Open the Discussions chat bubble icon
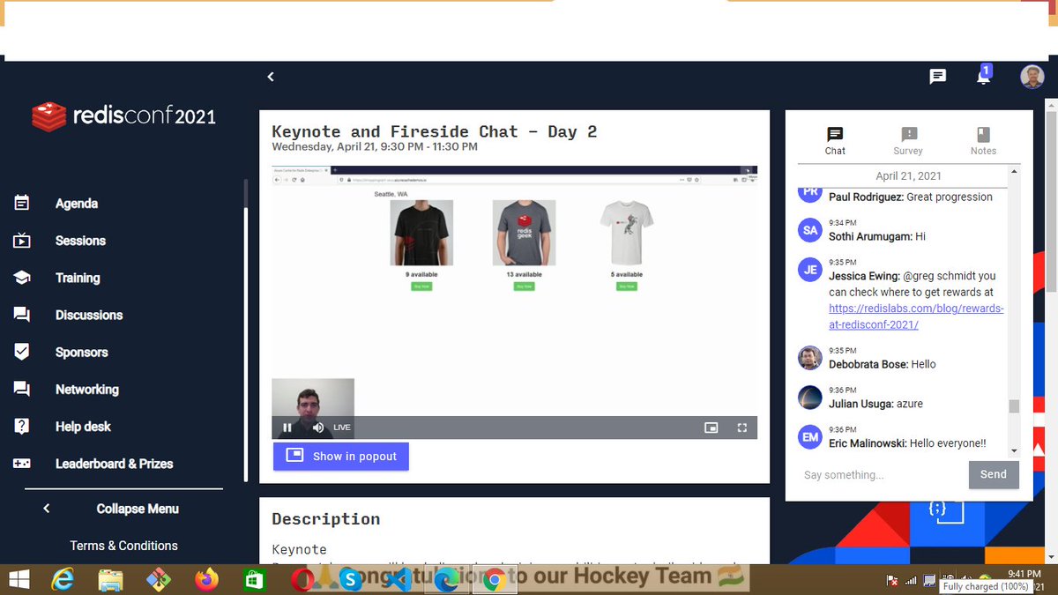Screen dimensions: 1058x595 (x=22, y=315)
